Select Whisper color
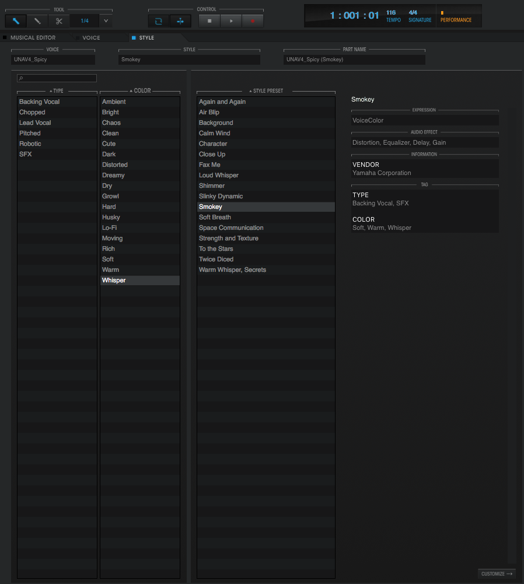524x584 pixels. pyautogui.click(x=140, y=280)
